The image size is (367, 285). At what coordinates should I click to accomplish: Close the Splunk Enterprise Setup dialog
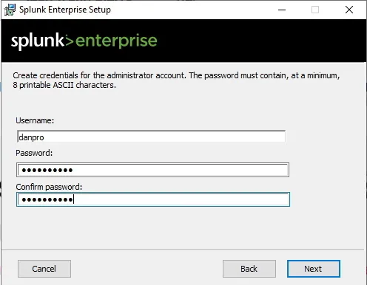(349, 10)
